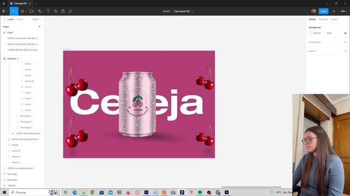Open File Explorer from the taskbar
This screenshot has width=350, height=196.
click(84, 192)
